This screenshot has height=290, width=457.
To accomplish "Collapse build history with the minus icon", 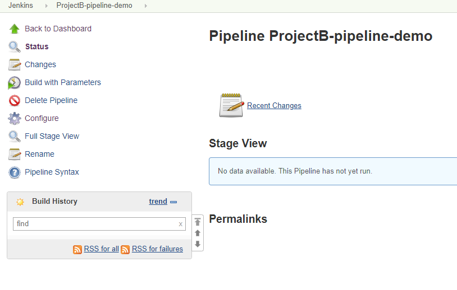I will [x=173, y=202].
